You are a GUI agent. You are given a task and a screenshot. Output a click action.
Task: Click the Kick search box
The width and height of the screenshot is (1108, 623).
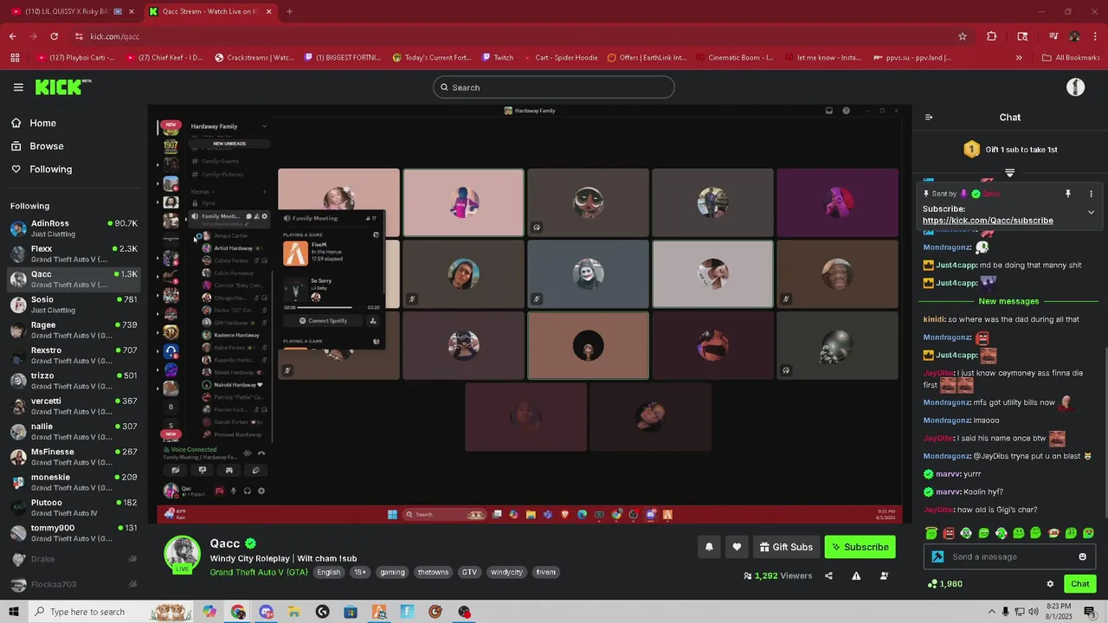pyautogui.click(x=554, y=87)
